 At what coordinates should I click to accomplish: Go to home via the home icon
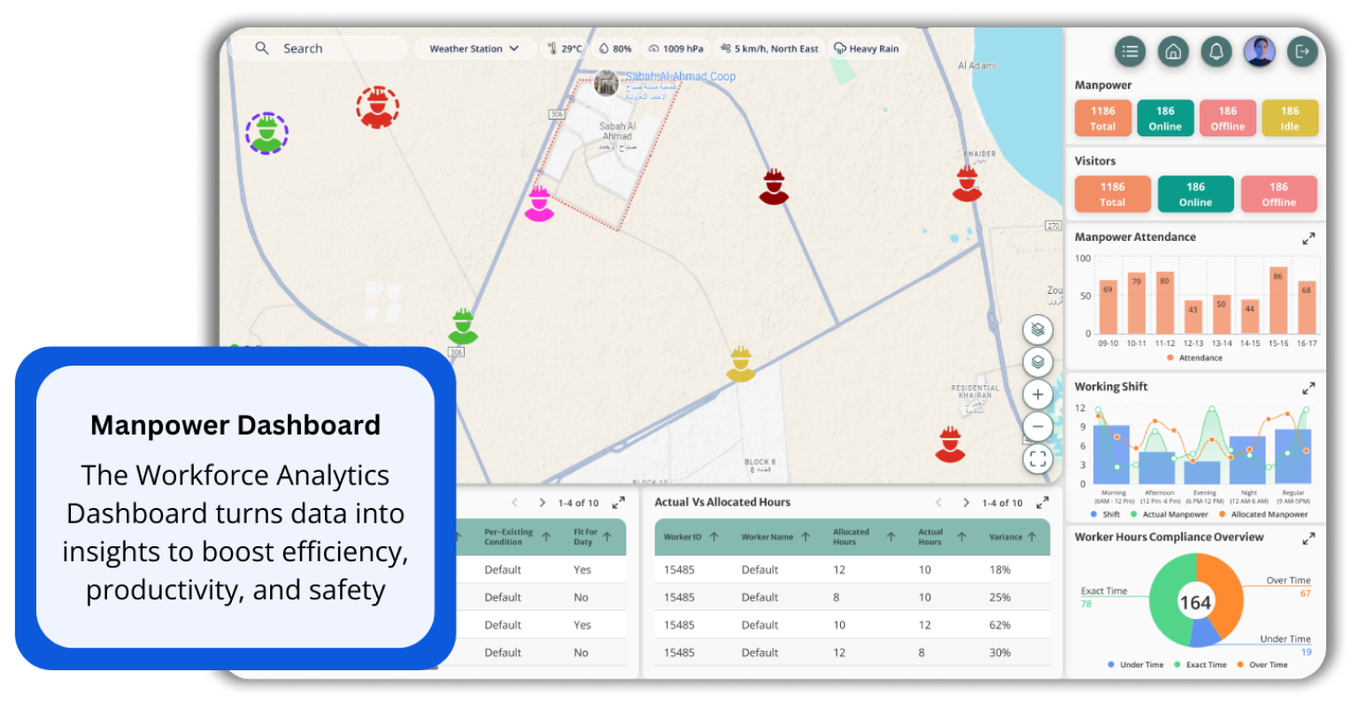1173,51
